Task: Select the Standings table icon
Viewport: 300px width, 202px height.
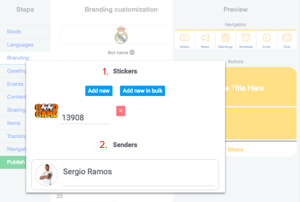Action: 225,38
